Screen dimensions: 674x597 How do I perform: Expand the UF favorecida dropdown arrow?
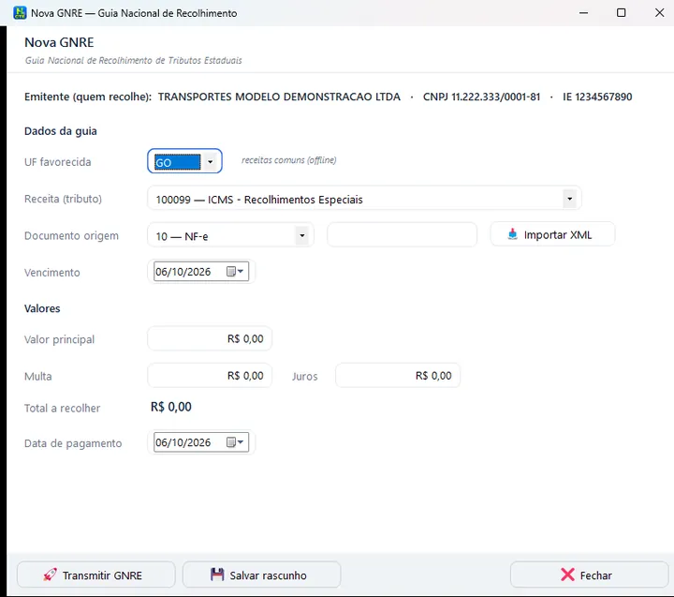[x=211, y=162]
